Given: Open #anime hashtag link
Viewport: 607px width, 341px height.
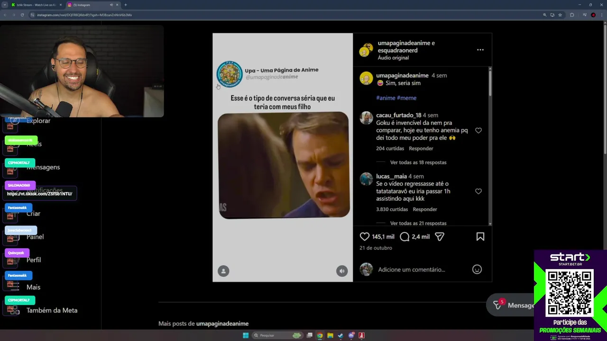Looking at the screenshot, I should (x=386, y=98).
